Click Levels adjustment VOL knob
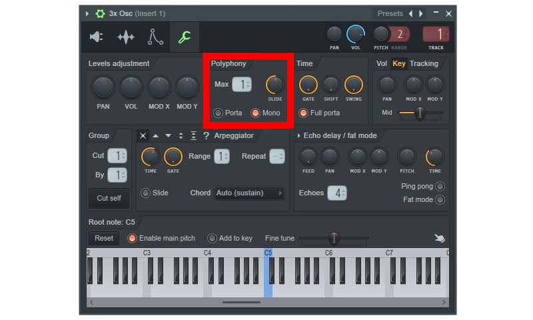This screenshot has height=320, width=533. 131,87
